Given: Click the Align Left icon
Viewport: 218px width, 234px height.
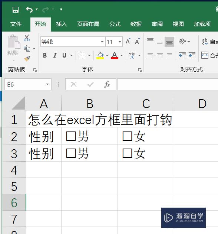Looking at the screenshot, I should (x=150, y=55).
